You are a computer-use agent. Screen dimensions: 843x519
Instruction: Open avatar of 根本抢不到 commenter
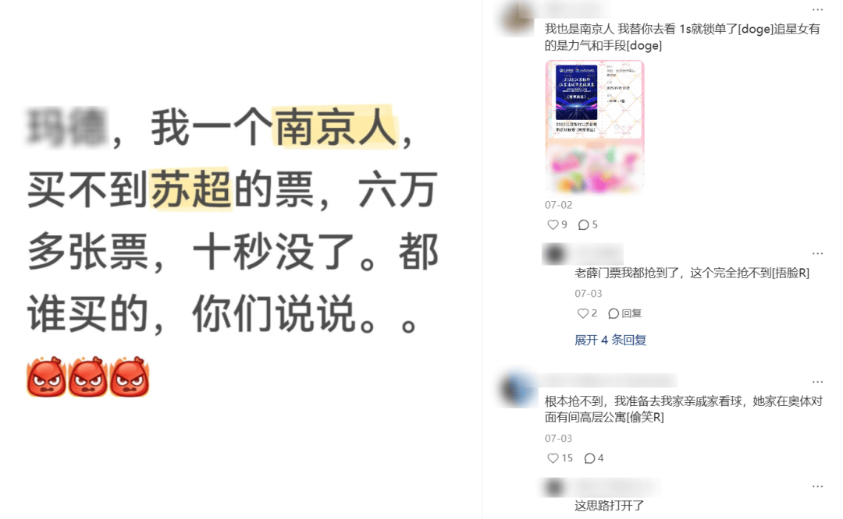518,389
